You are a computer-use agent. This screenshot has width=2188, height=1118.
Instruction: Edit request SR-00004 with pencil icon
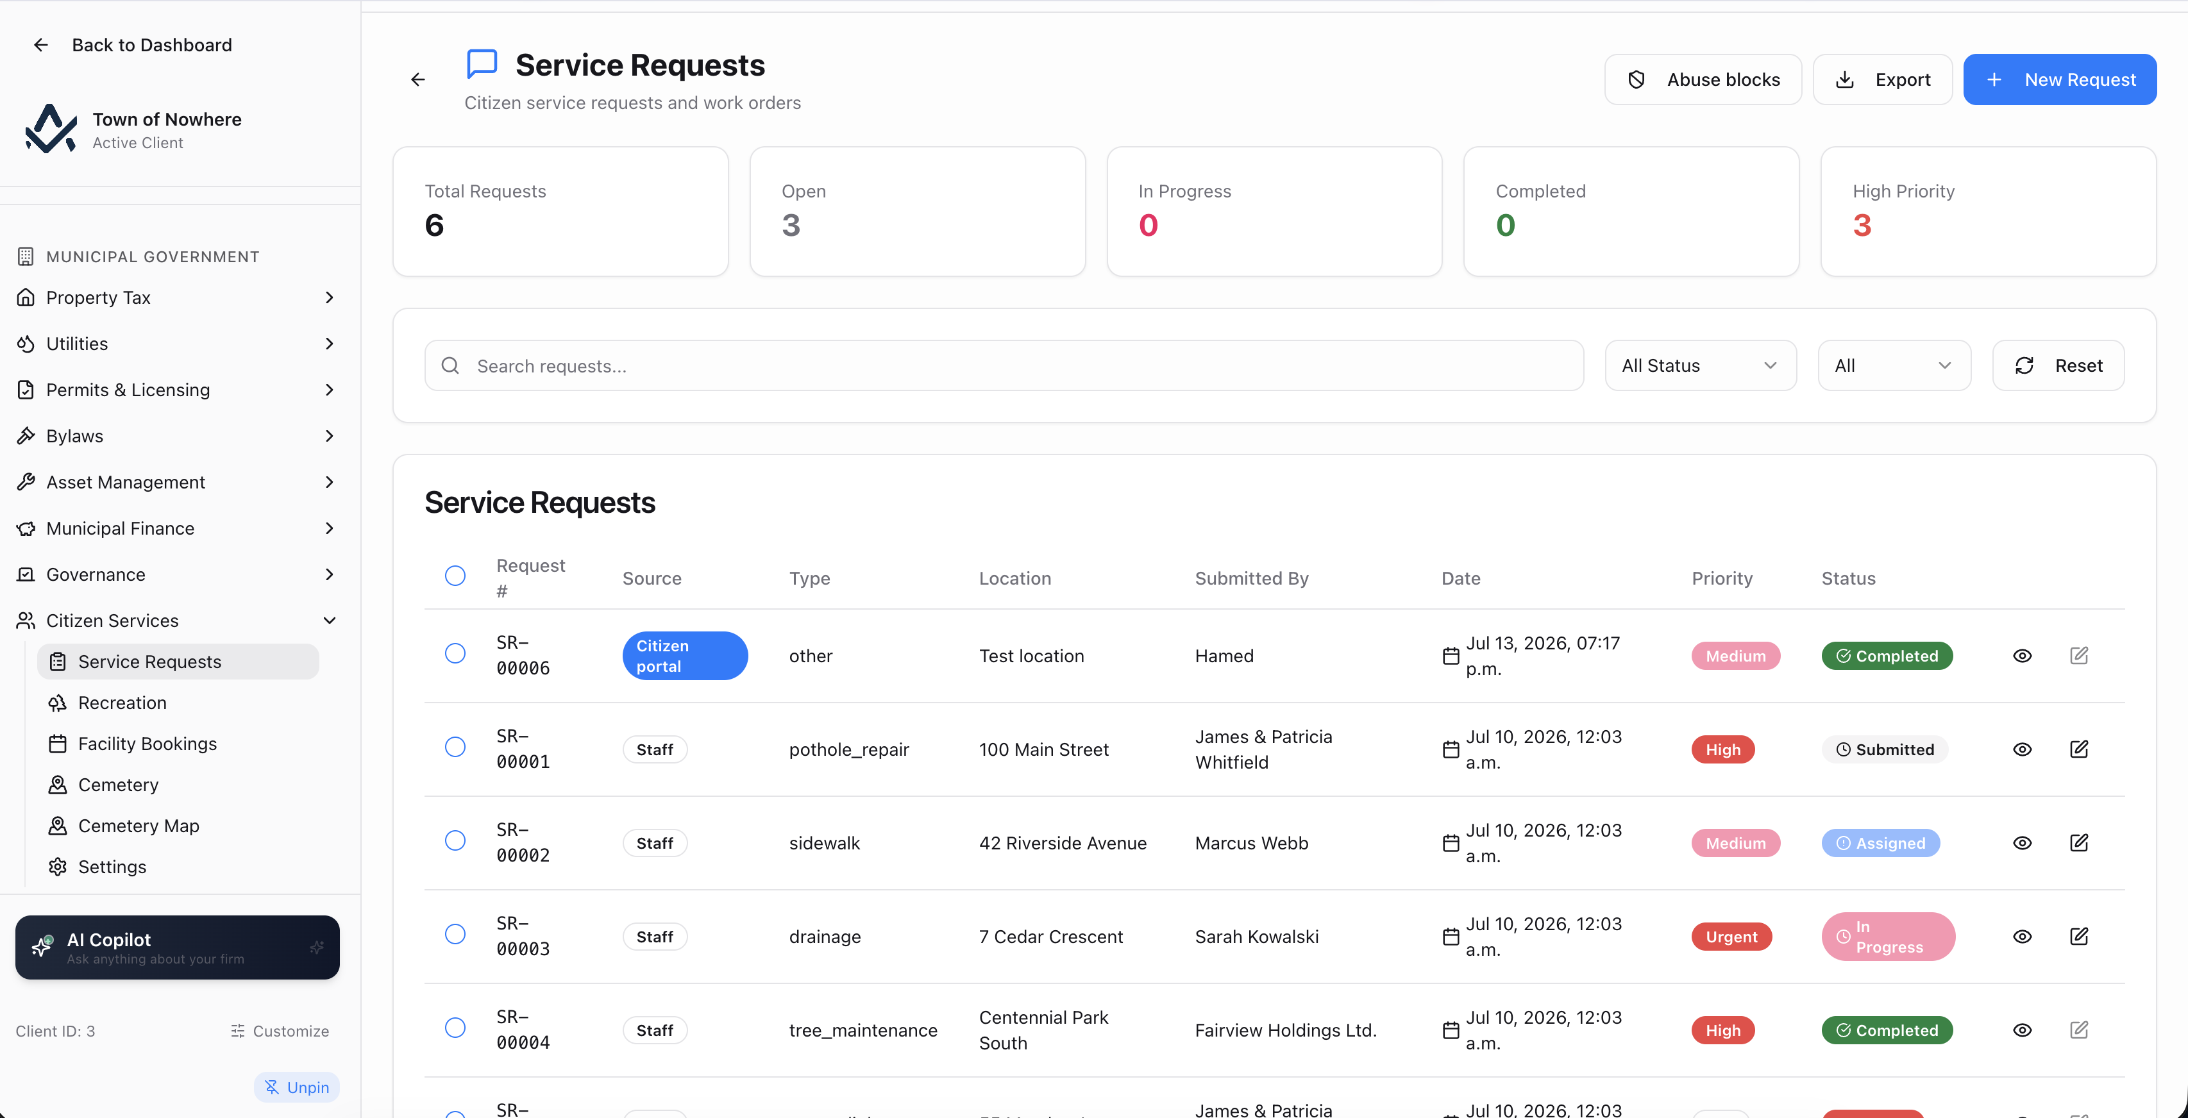2078,1030
